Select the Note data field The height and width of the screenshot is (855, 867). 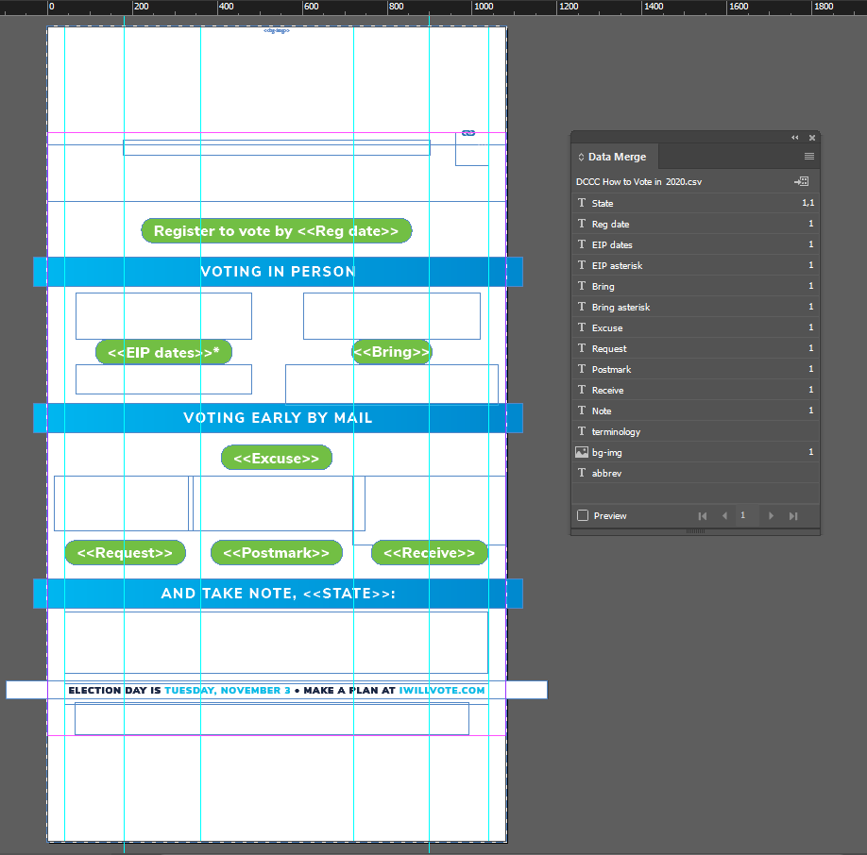click(695, 411)
